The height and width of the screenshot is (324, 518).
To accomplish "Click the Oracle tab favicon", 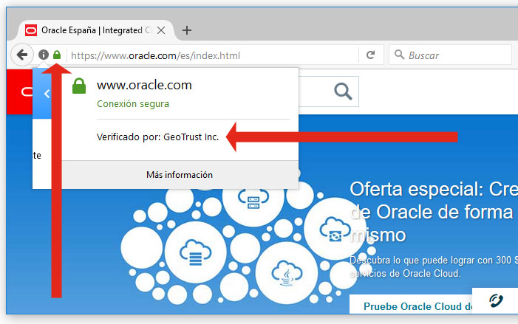I will pos(31,30).
